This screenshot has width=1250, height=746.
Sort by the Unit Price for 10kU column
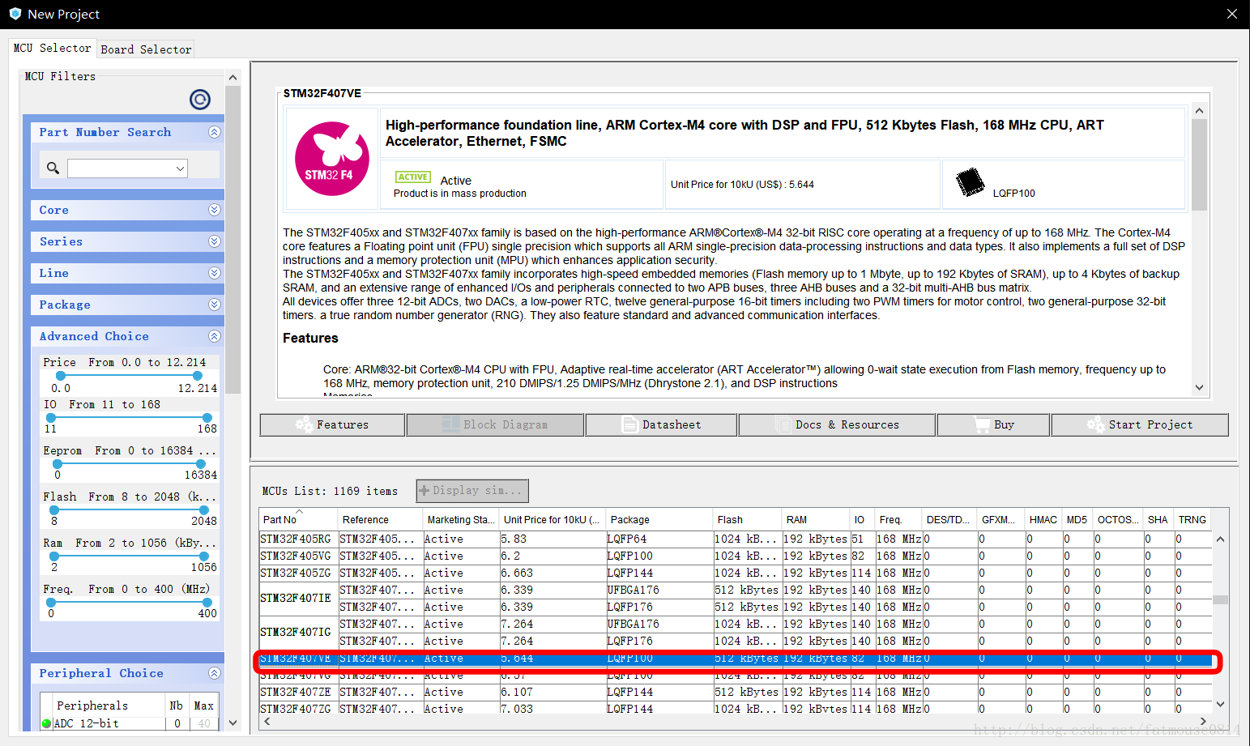pyautogui.click(x=552, y=519)
